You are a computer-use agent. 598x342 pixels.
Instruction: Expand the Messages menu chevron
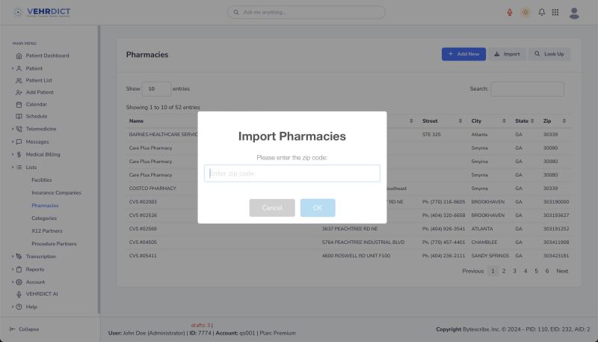(x=13, y=141)
